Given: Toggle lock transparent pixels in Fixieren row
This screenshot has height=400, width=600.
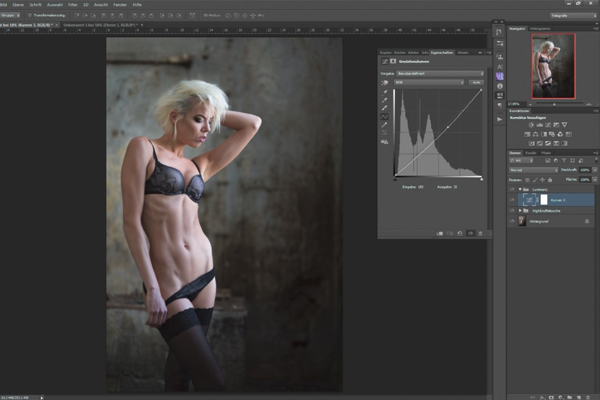Looking at the screenshot, I should click(527, 179).
